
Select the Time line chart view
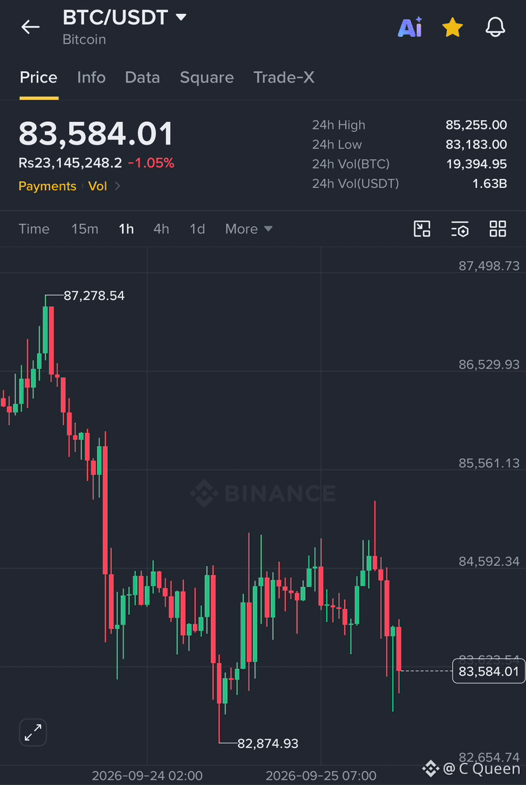(x=34, y=229)
